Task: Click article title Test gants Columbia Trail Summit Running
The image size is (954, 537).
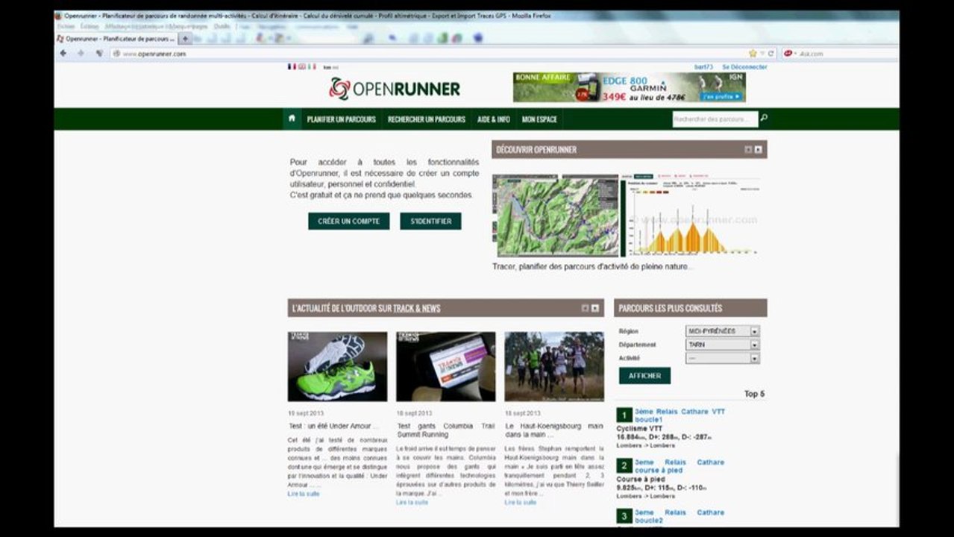Action: tap(445, 430)
